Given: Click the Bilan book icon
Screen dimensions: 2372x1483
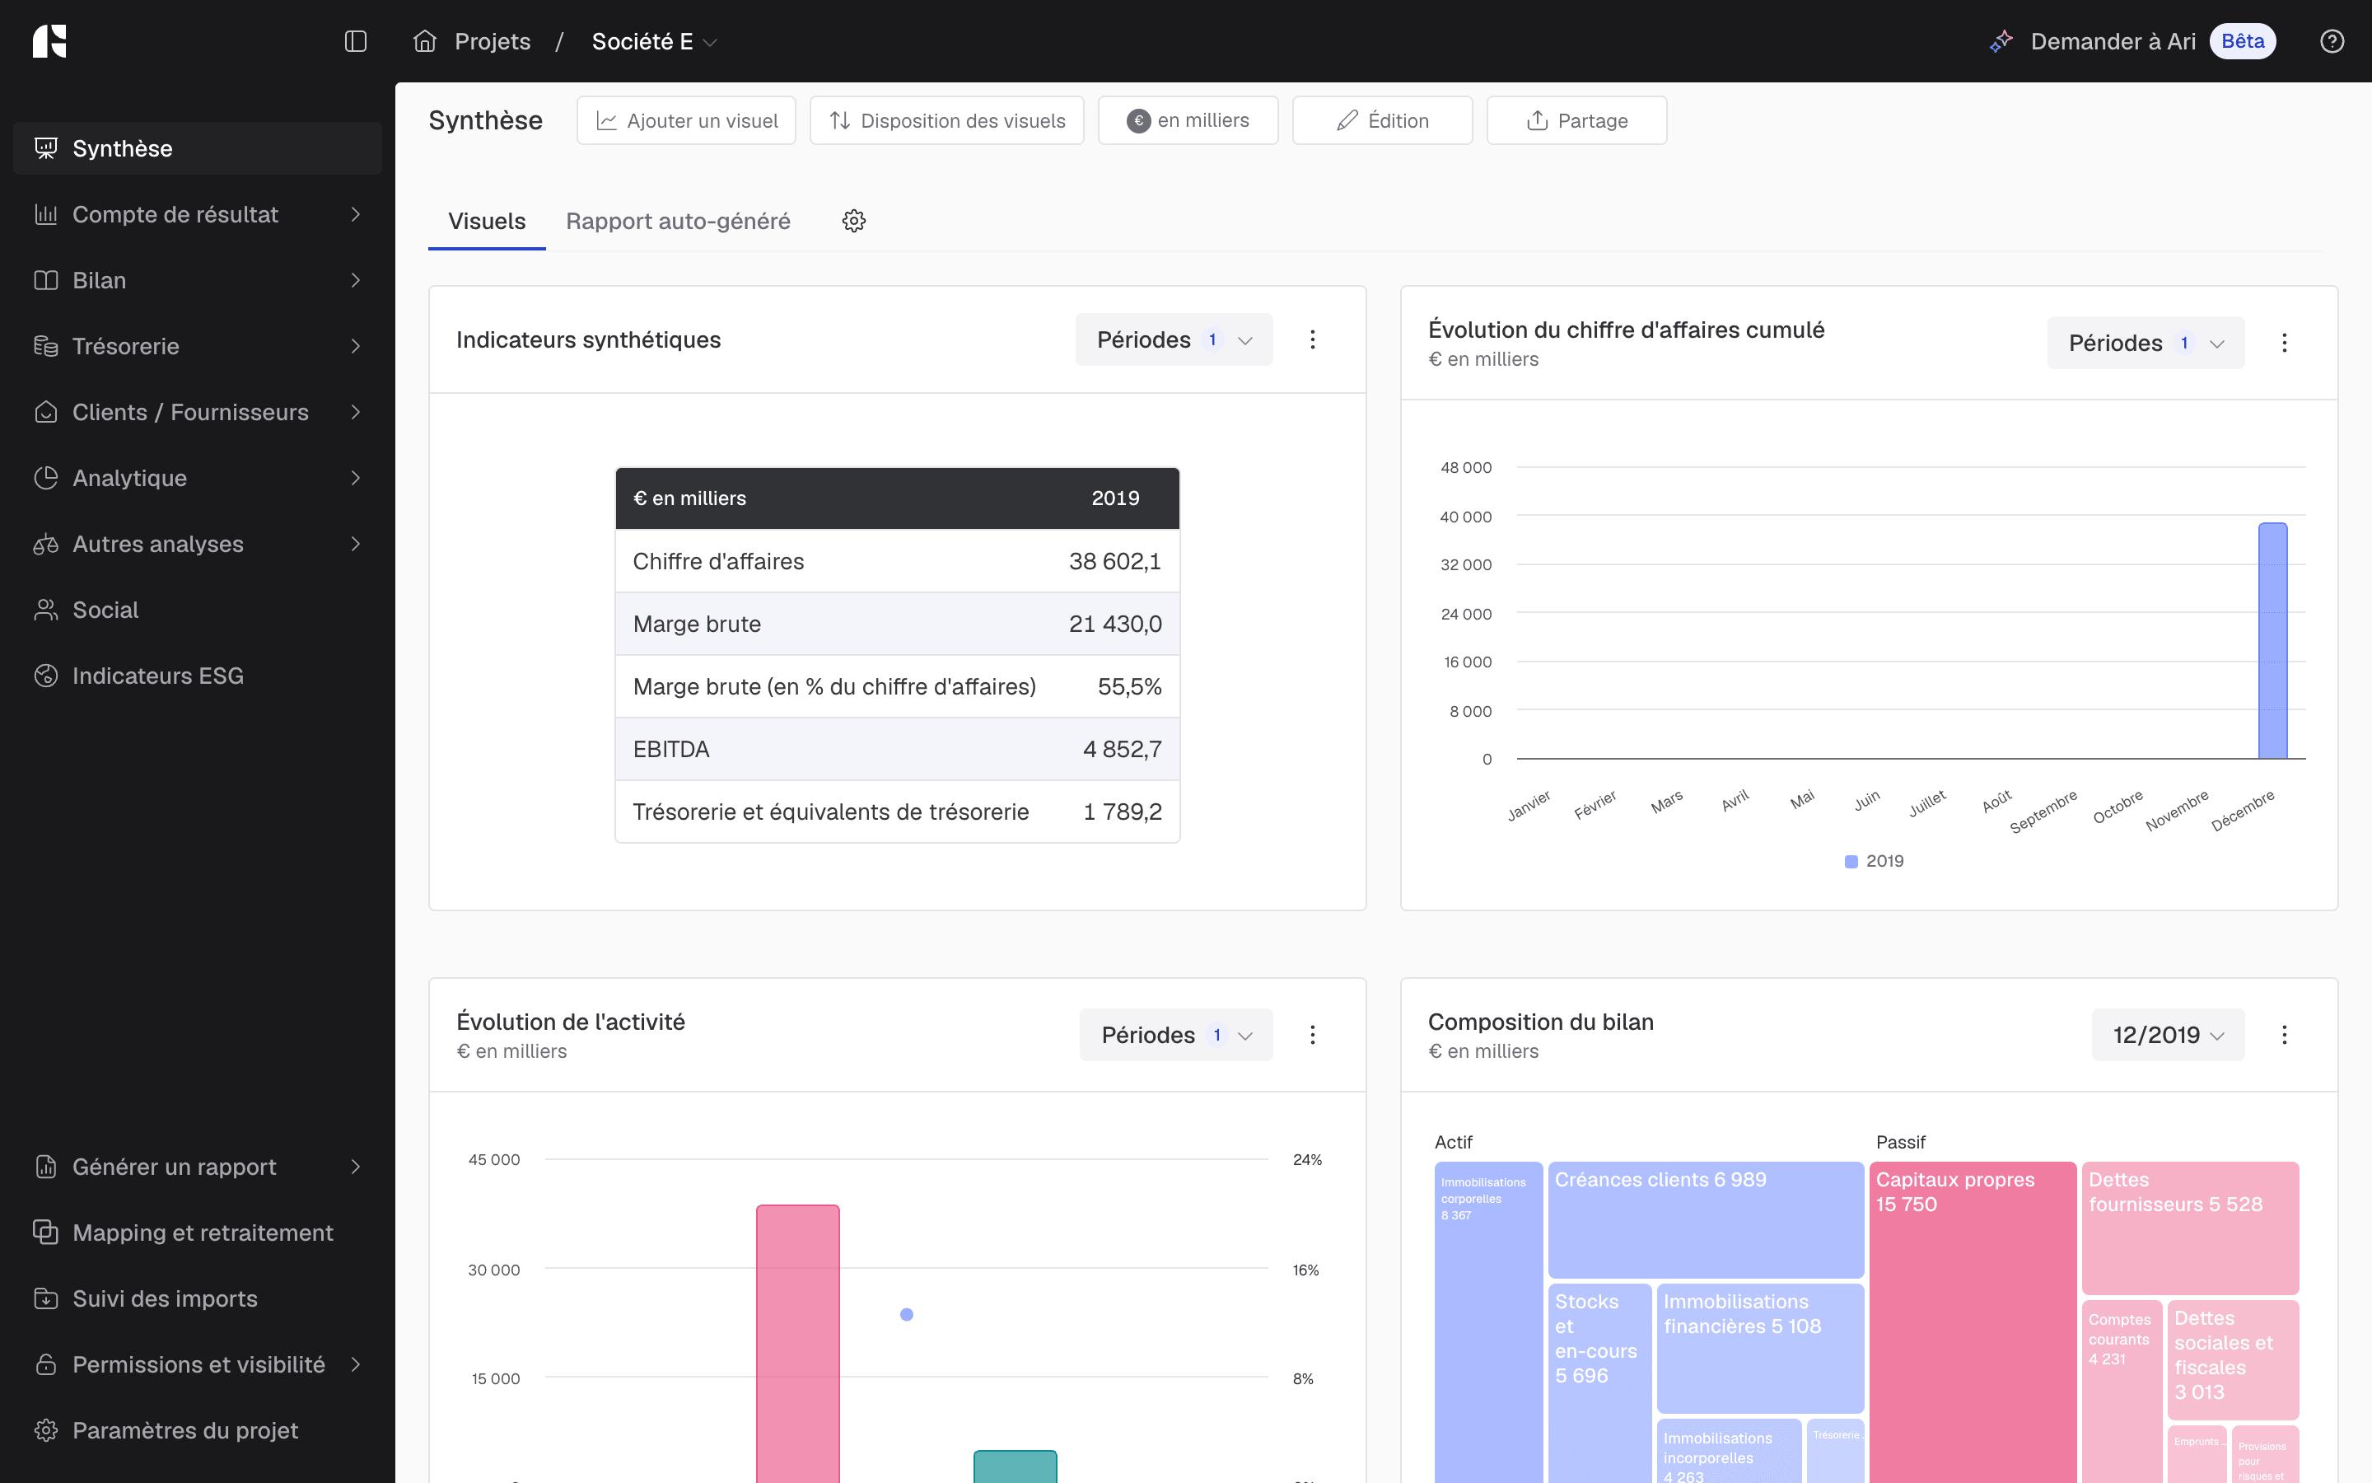Looking at the screenshot, I should 46,280.
